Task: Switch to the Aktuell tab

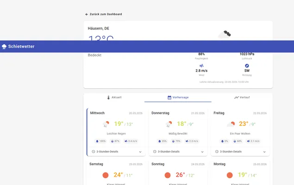Action: click(114, 98)
